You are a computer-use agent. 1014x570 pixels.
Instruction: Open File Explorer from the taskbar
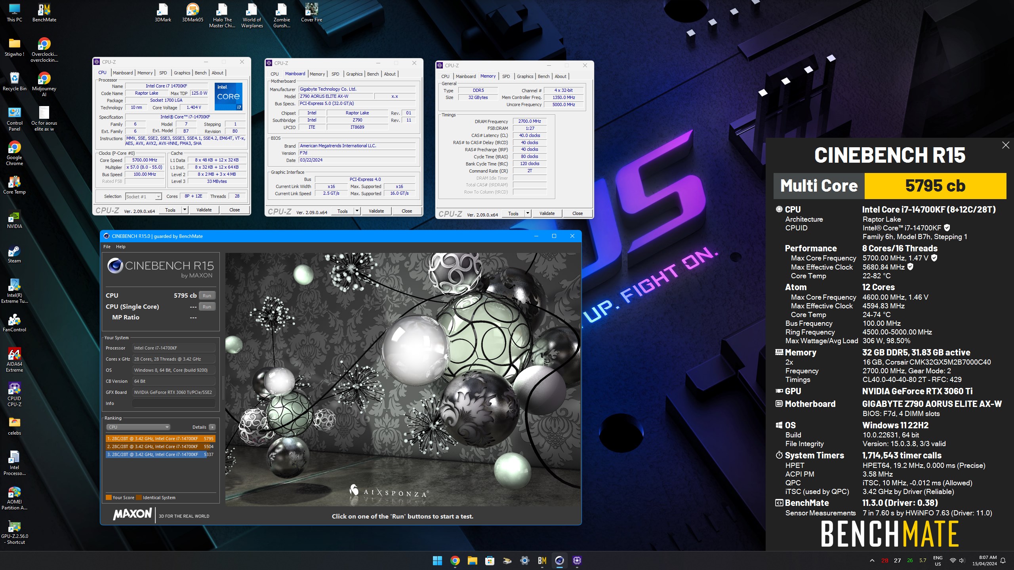pos(472,560)
